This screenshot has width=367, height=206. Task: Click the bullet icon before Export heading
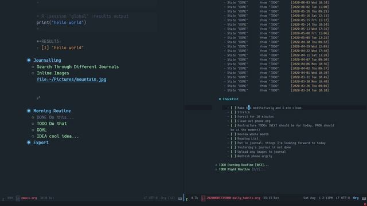tap(29, 142)
